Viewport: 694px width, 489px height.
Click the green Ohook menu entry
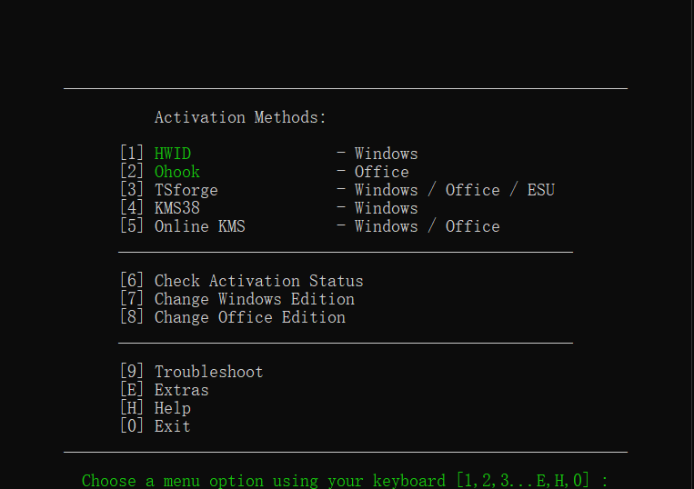tap(177, 172)
